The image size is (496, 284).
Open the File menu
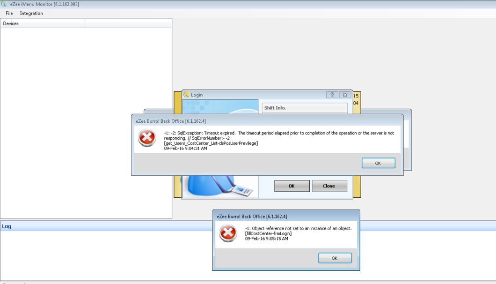point(9,13)
